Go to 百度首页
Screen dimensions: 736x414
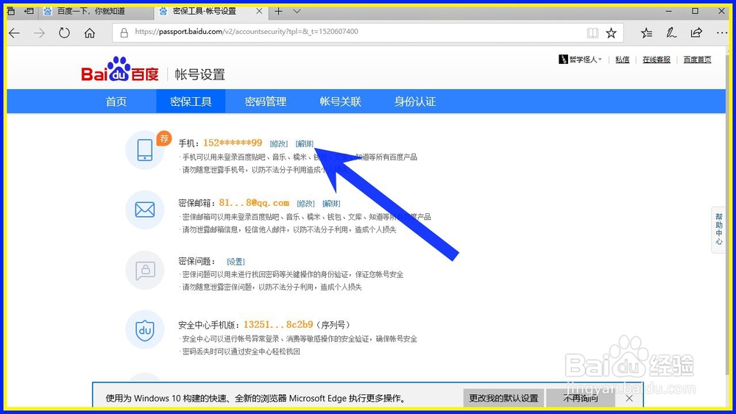697,60
